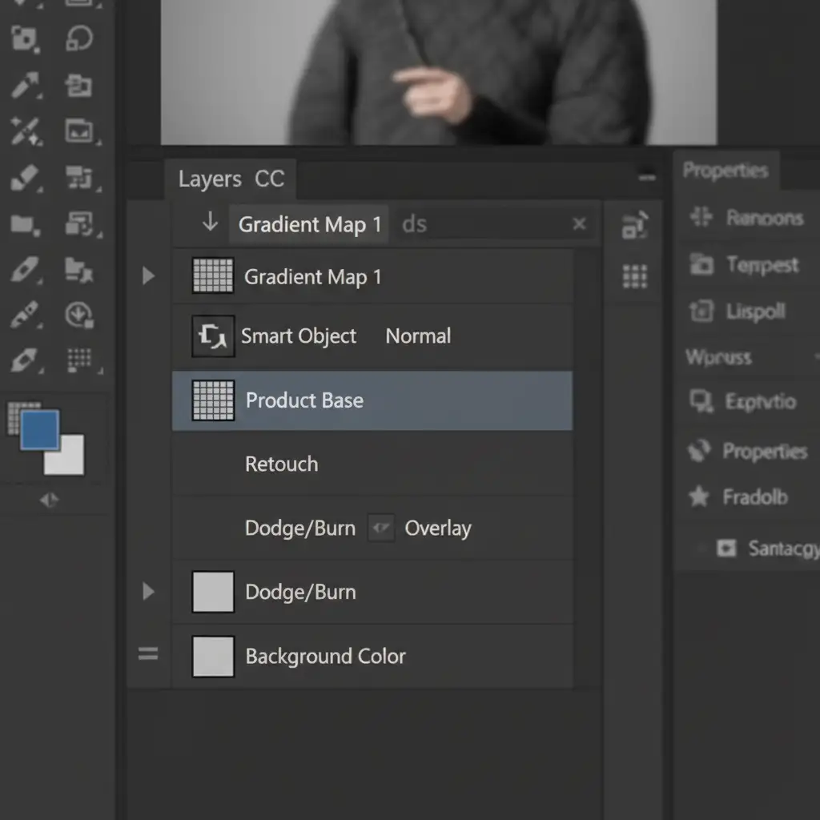The width and height of the screenshot is (820, 820).
Task: Click the star icon next to Fradolb
Action: [699, 497]
